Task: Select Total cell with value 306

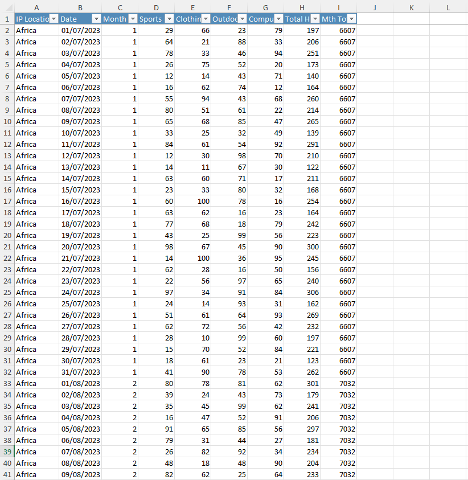Action: pyautogui.click(x=302, y=292)
